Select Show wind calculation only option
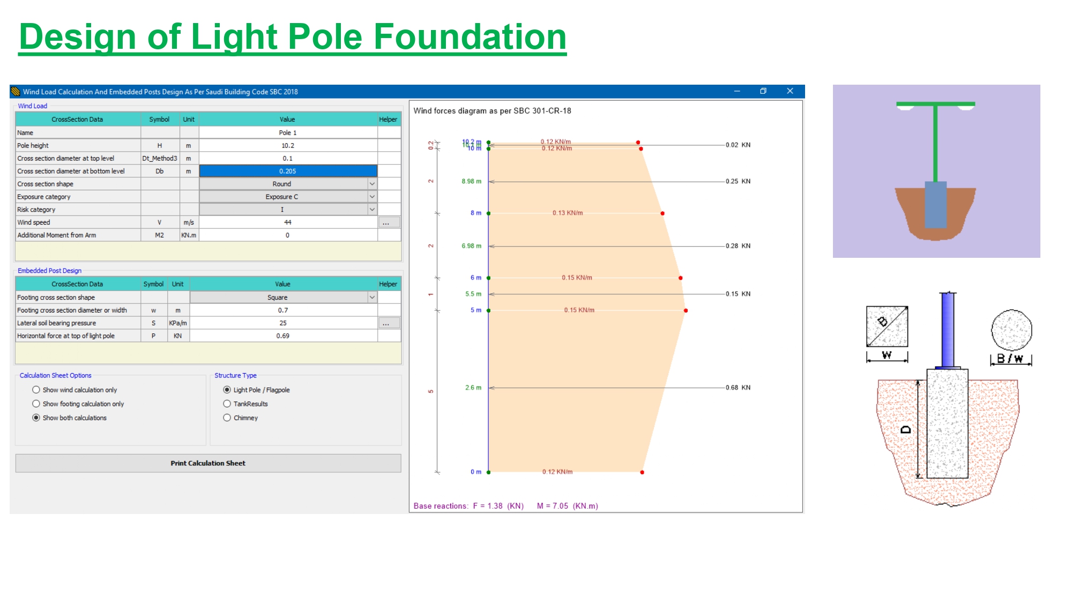Screen dimensions: 1072x603 click(36, 390)
